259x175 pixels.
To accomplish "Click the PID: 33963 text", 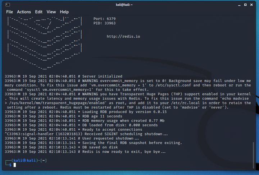I will [x=104, y=23].
